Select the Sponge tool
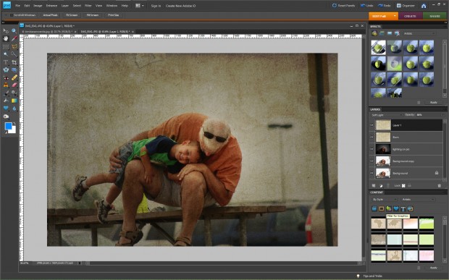This screenshot has width=449, height=280. (6, 116)
